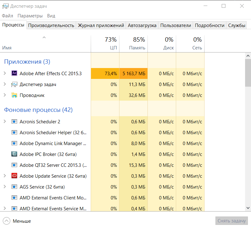Click the AGS Service process icon

(x=14, y=187)
